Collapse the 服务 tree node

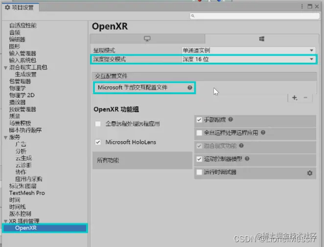pyautogui.click(x=5, y=137)
